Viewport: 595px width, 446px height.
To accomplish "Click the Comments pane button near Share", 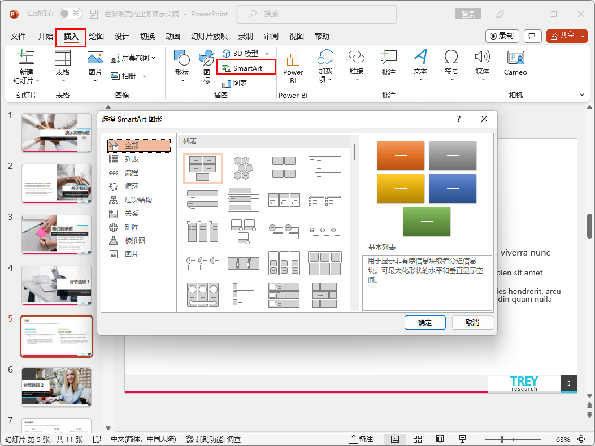I will [x=532, y=36].
